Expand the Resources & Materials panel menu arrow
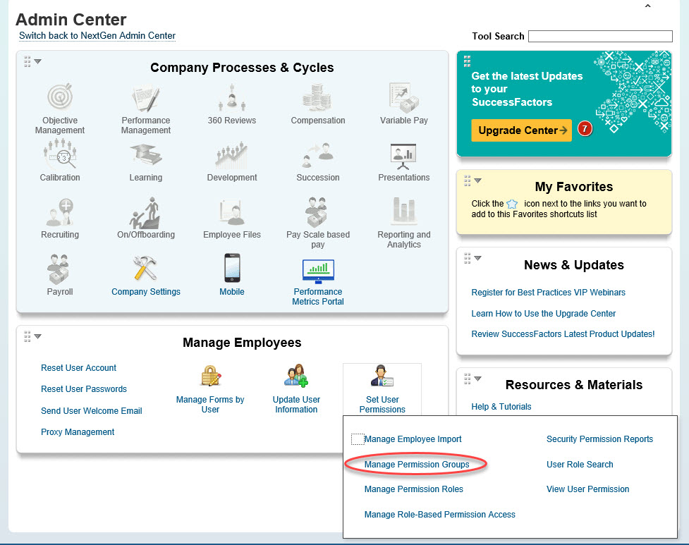689x545 pixels. (477, 379)
